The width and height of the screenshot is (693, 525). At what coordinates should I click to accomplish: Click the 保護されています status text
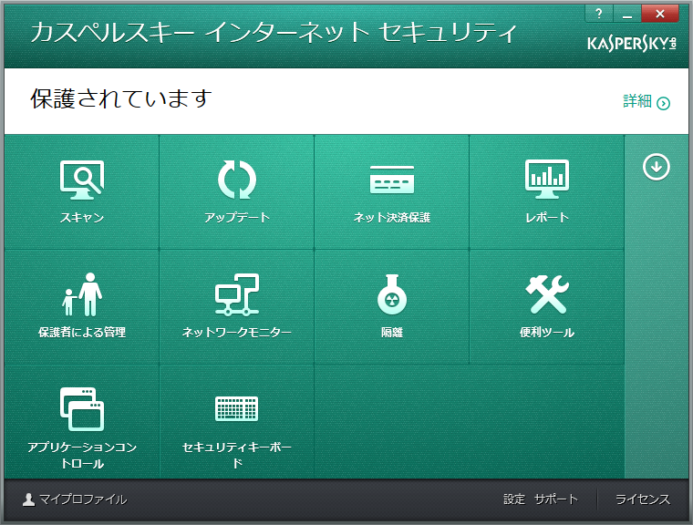[x=121, y=98]
